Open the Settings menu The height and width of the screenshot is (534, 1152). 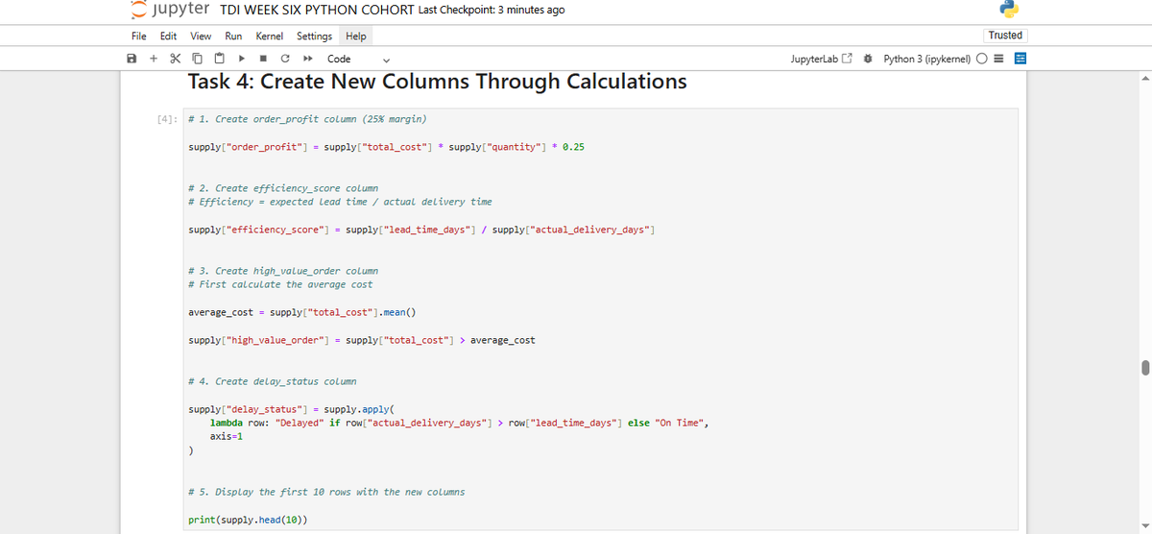[314, 36]
